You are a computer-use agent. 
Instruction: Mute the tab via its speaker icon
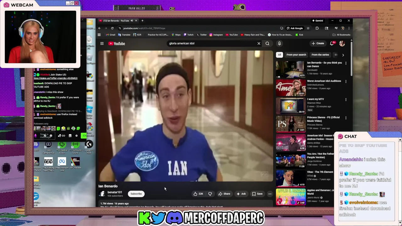(x=132, y=21)
